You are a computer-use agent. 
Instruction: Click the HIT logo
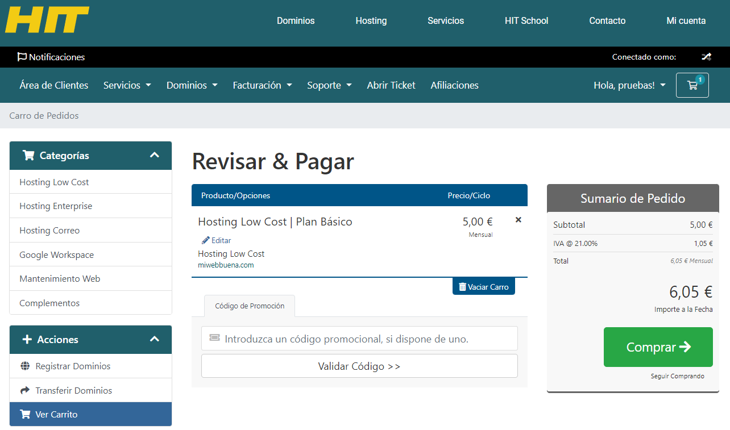47,20
